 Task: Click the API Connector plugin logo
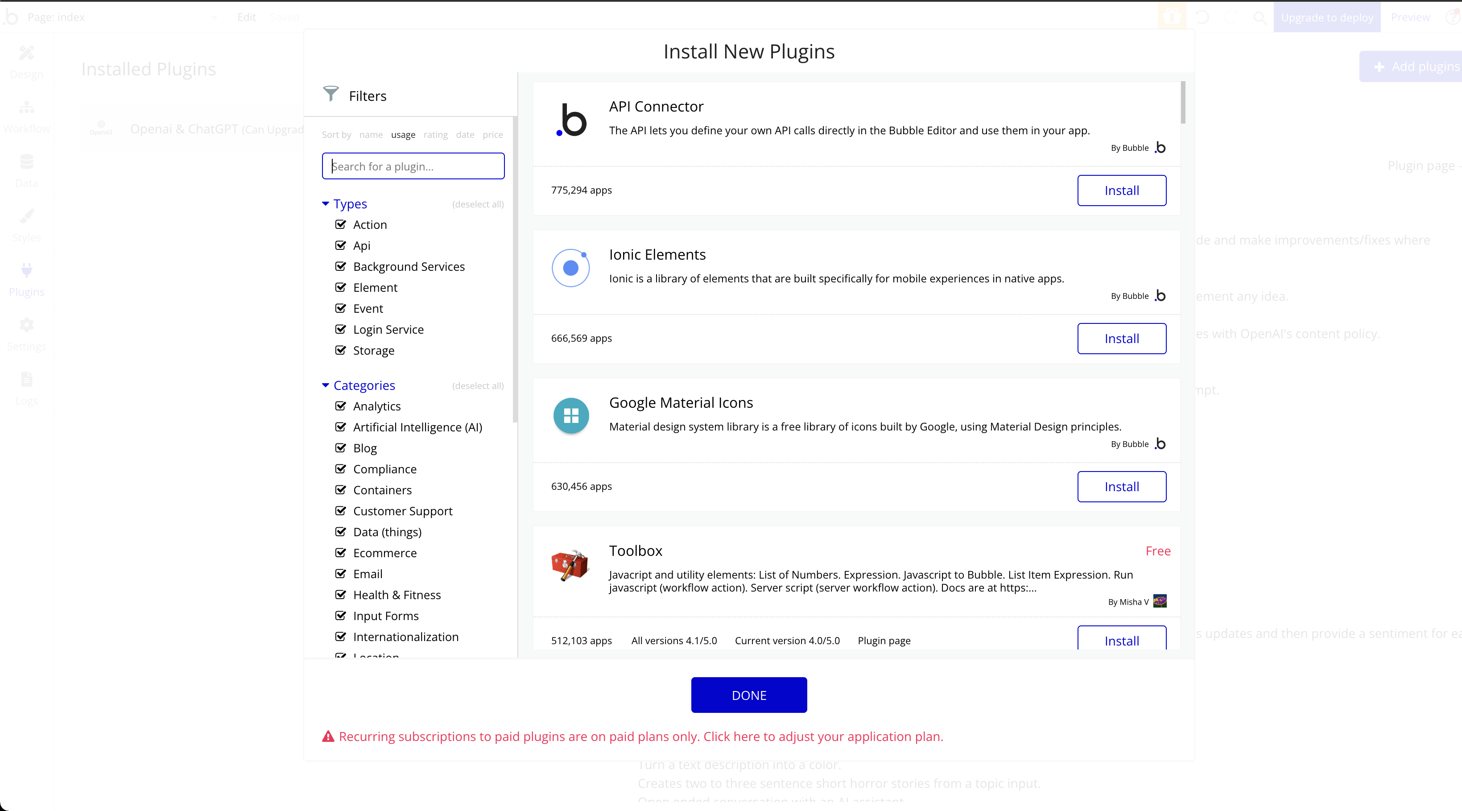pyautogui.click(x=571, y=120)
